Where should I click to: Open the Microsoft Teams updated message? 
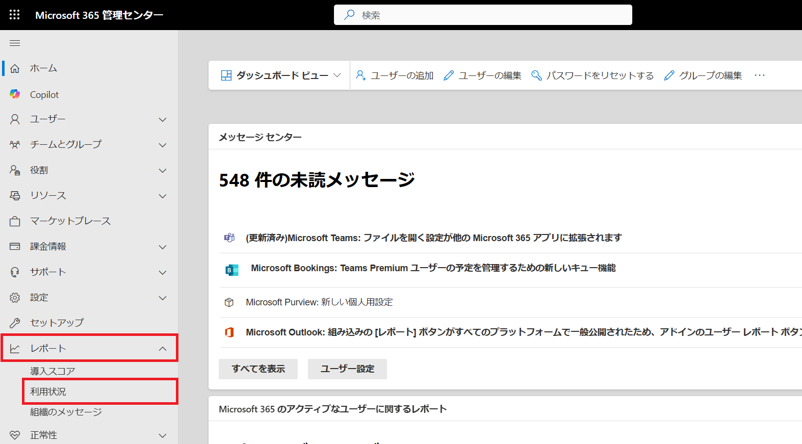tap(434, 238)
